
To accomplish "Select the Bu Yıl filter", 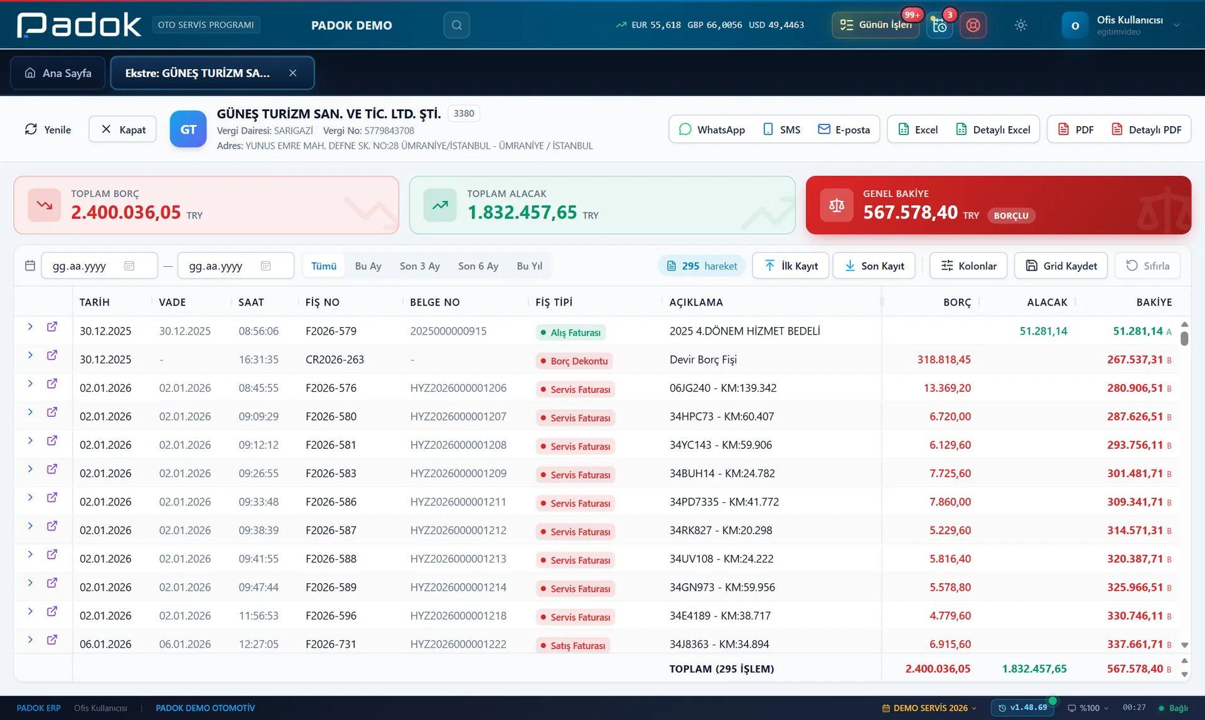I will click(530, 266).
